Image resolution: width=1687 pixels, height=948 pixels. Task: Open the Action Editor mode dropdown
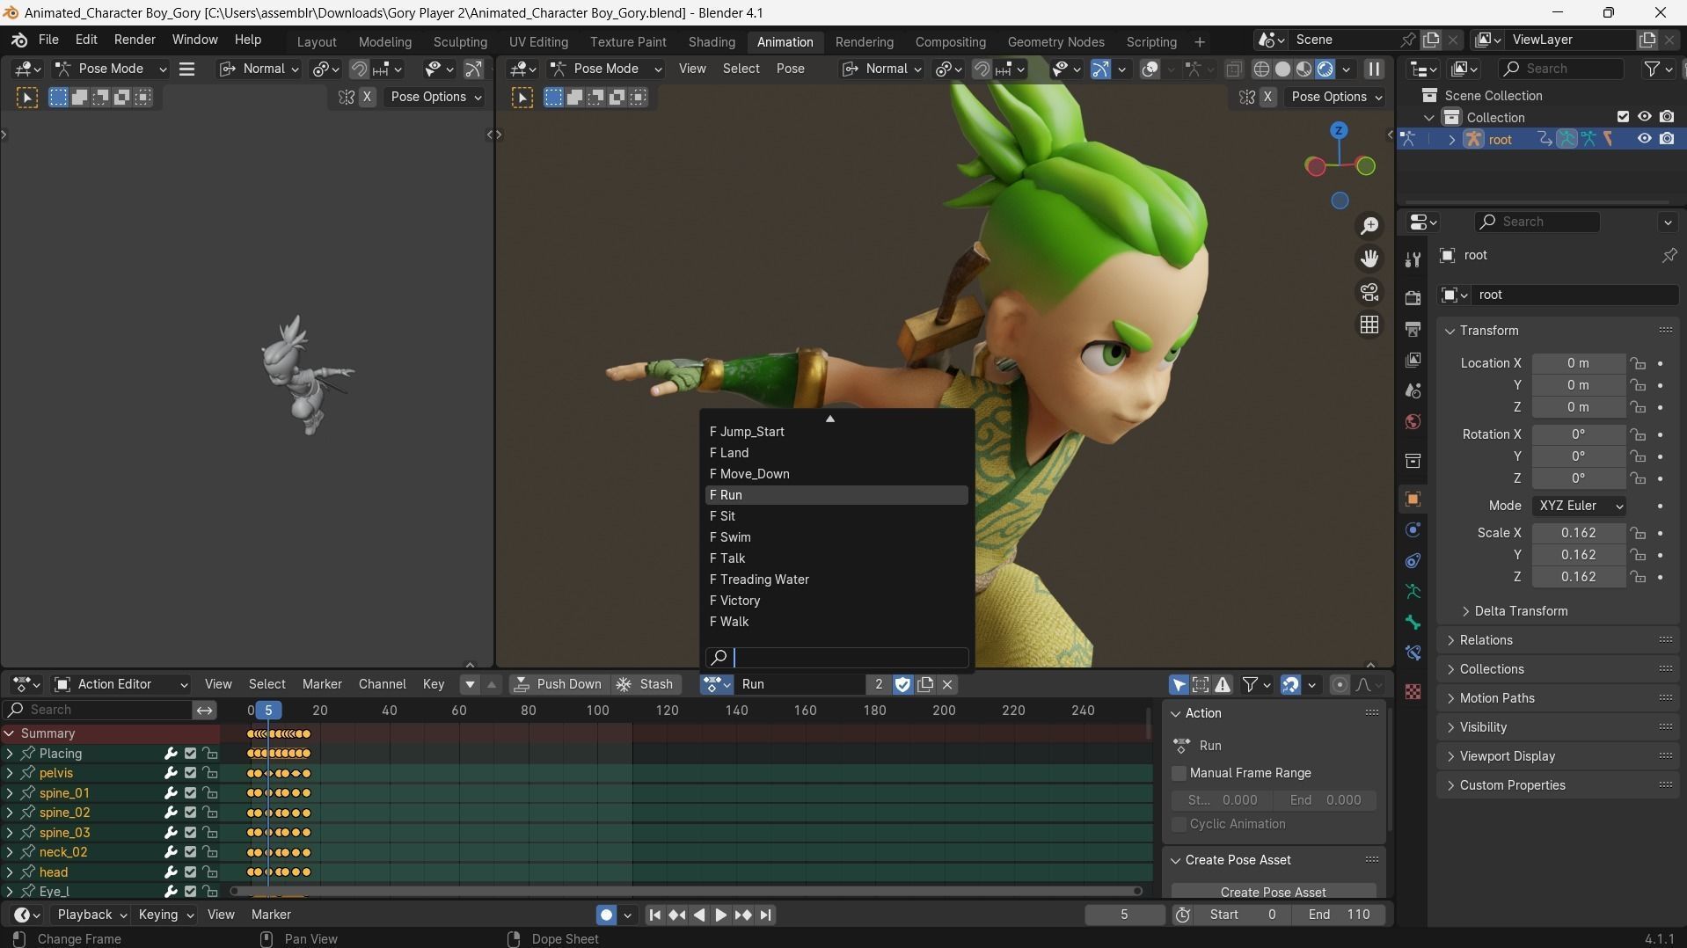coord(121,684)
